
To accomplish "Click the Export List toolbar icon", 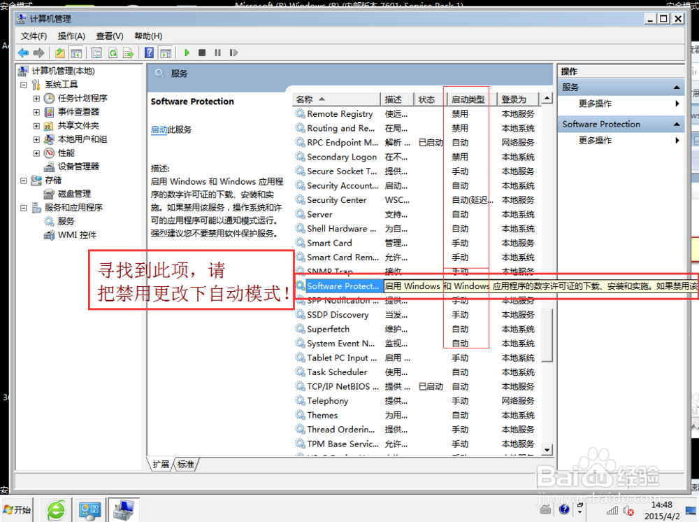I will pos(127,52).
